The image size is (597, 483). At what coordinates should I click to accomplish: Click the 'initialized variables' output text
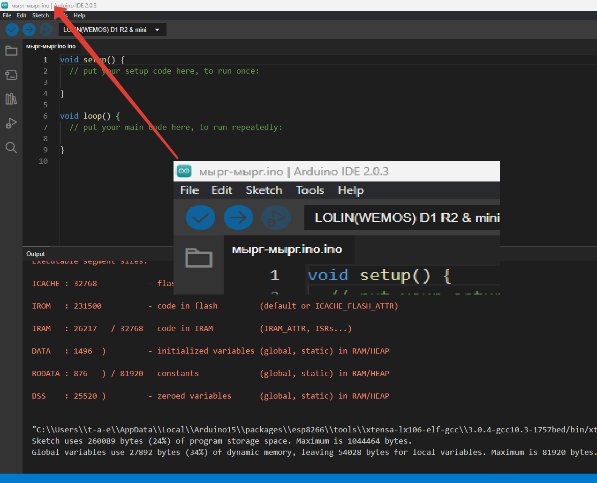[x=206, y=351]
